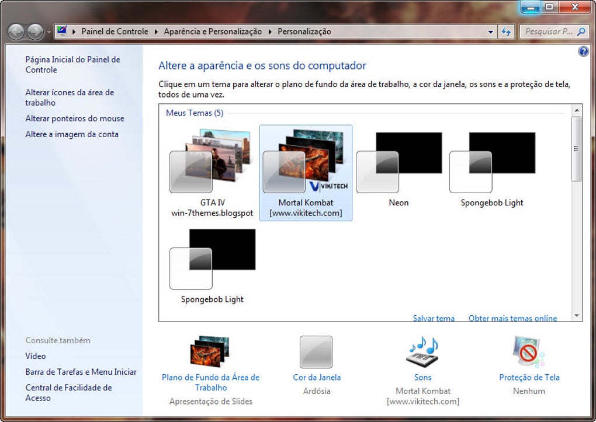Close the Personalização window
This screenshot has height=422, width=596.
(x=575, y=7)
